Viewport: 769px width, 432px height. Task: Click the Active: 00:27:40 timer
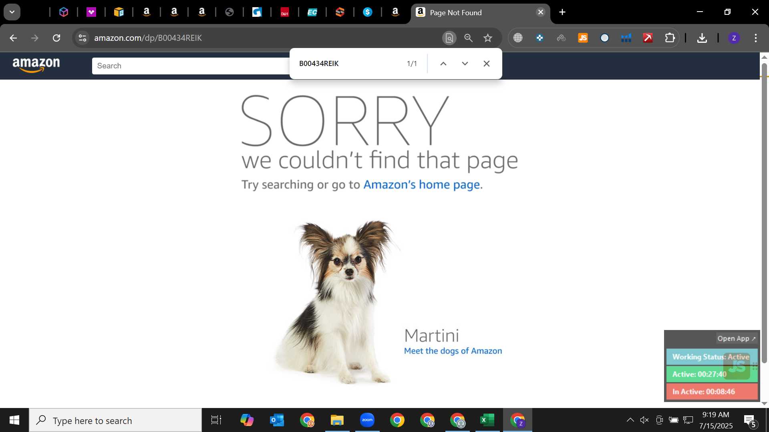click(712, 374)
